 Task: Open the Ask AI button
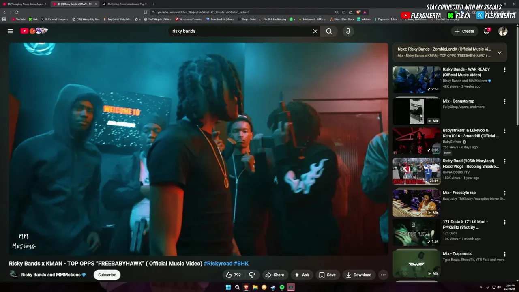point(301,275)
